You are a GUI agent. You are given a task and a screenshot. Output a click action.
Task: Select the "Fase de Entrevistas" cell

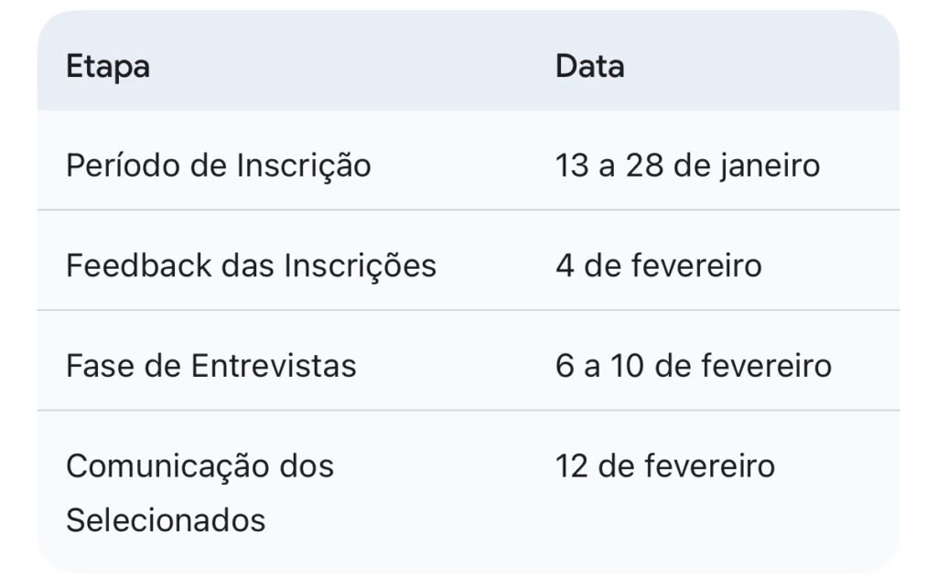click(210, 366)
